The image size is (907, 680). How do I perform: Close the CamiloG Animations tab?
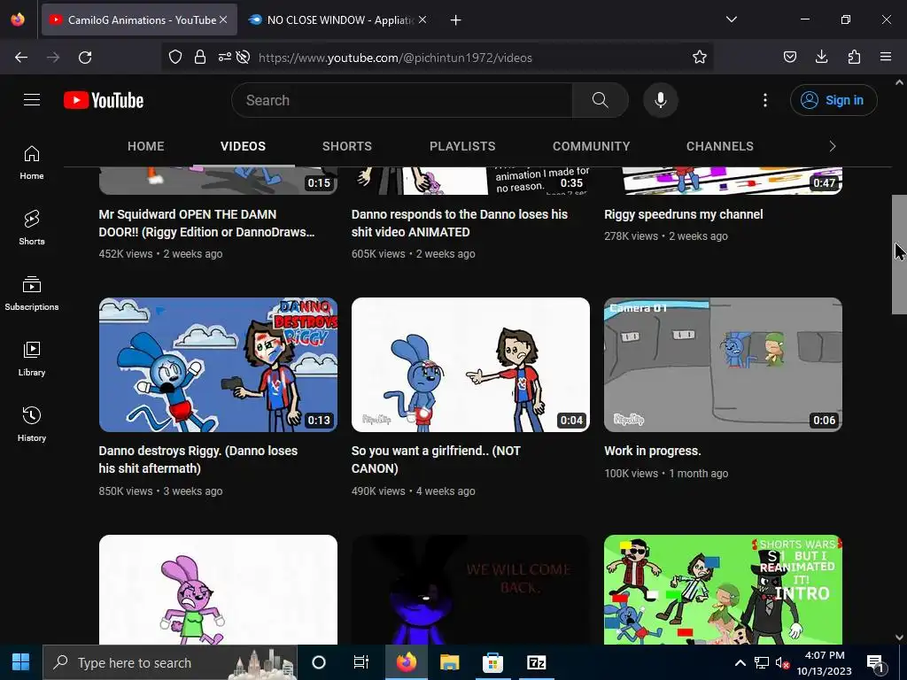(223, 19)
